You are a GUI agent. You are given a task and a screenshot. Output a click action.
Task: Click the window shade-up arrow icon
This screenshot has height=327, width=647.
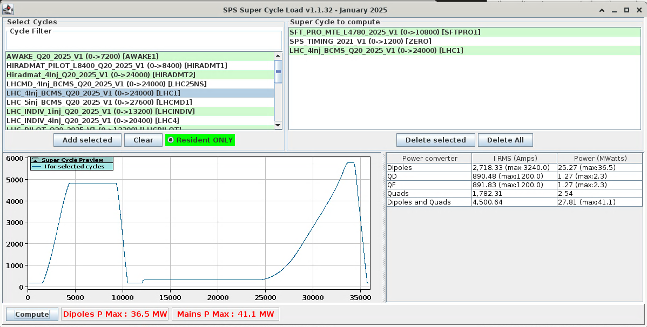[602, 10]
